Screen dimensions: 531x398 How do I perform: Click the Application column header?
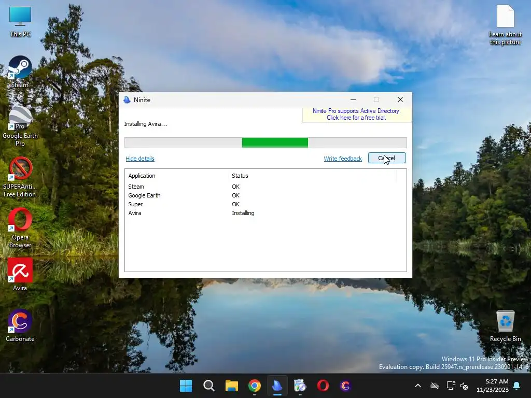click(x=177, y=176)
